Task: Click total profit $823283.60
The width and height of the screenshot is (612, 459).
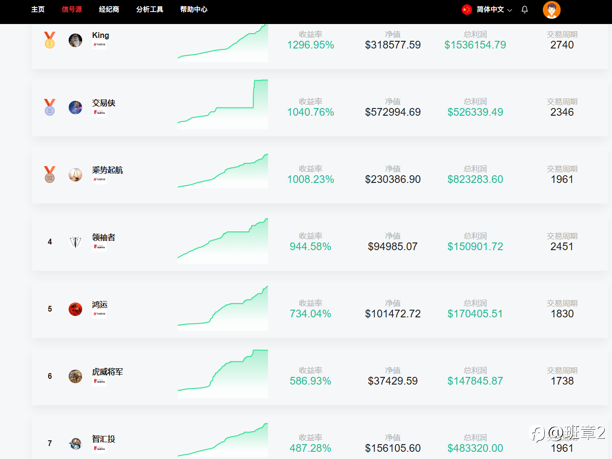Action: tap(475, 180)
